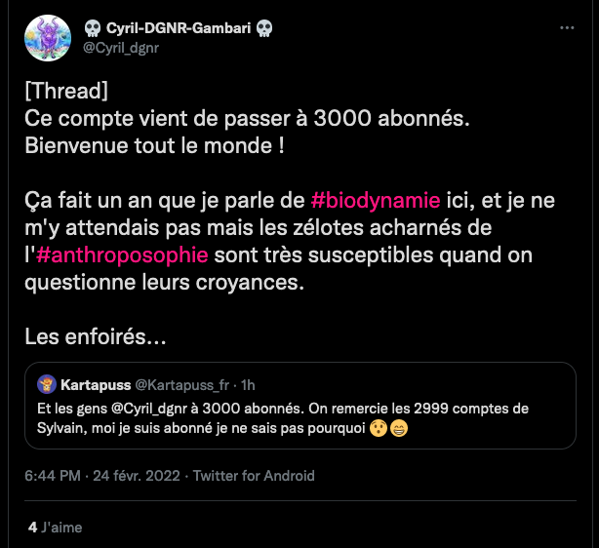View the 4 J'aime likes list
Screen dimensions: 599x548
coord(56,528)
